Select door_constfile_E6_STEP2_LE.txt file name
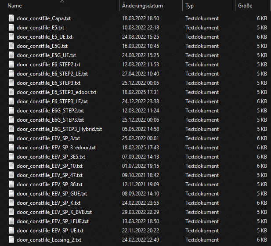This screenshot has width=271, height=246. coord(52,74)
